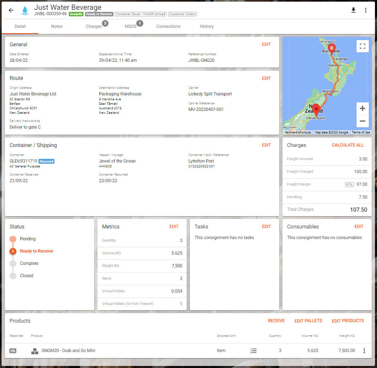Edit the Consumables panel
This screenshot has height=368, width=377.
tap(359, 227)
